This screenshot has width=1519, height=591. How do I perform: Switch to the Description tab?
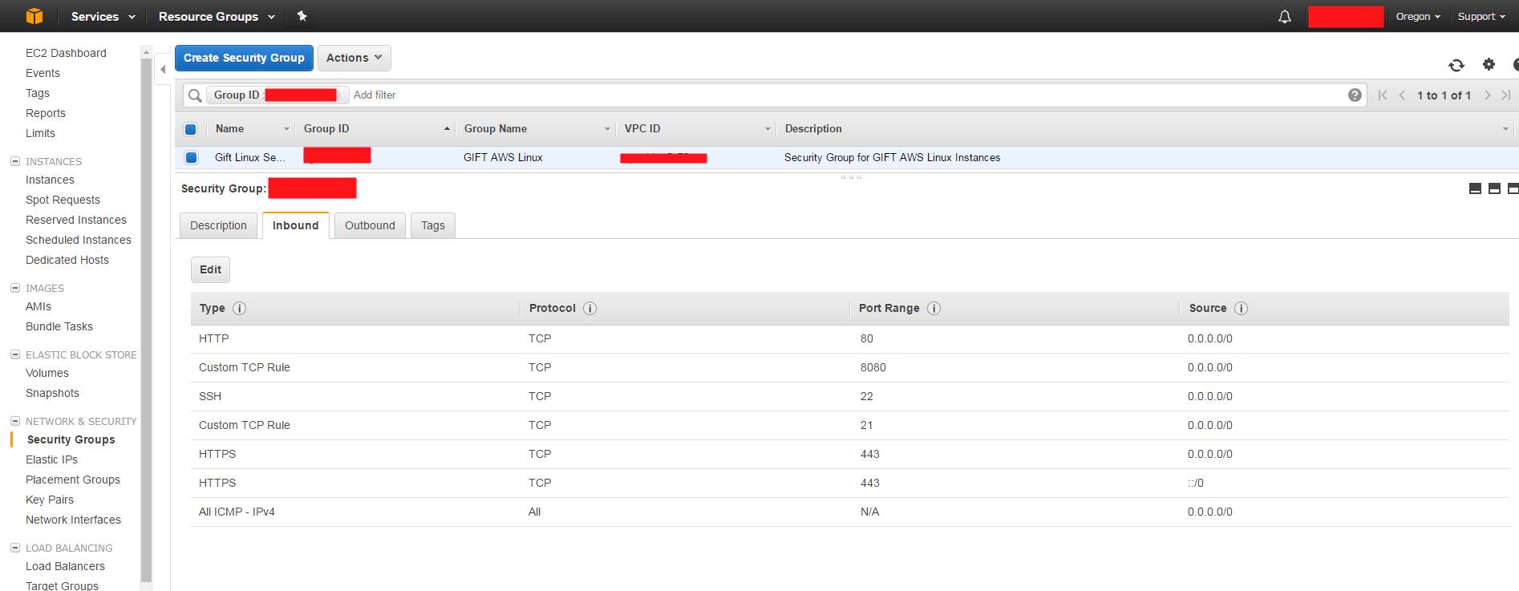(x=218, y=225)
